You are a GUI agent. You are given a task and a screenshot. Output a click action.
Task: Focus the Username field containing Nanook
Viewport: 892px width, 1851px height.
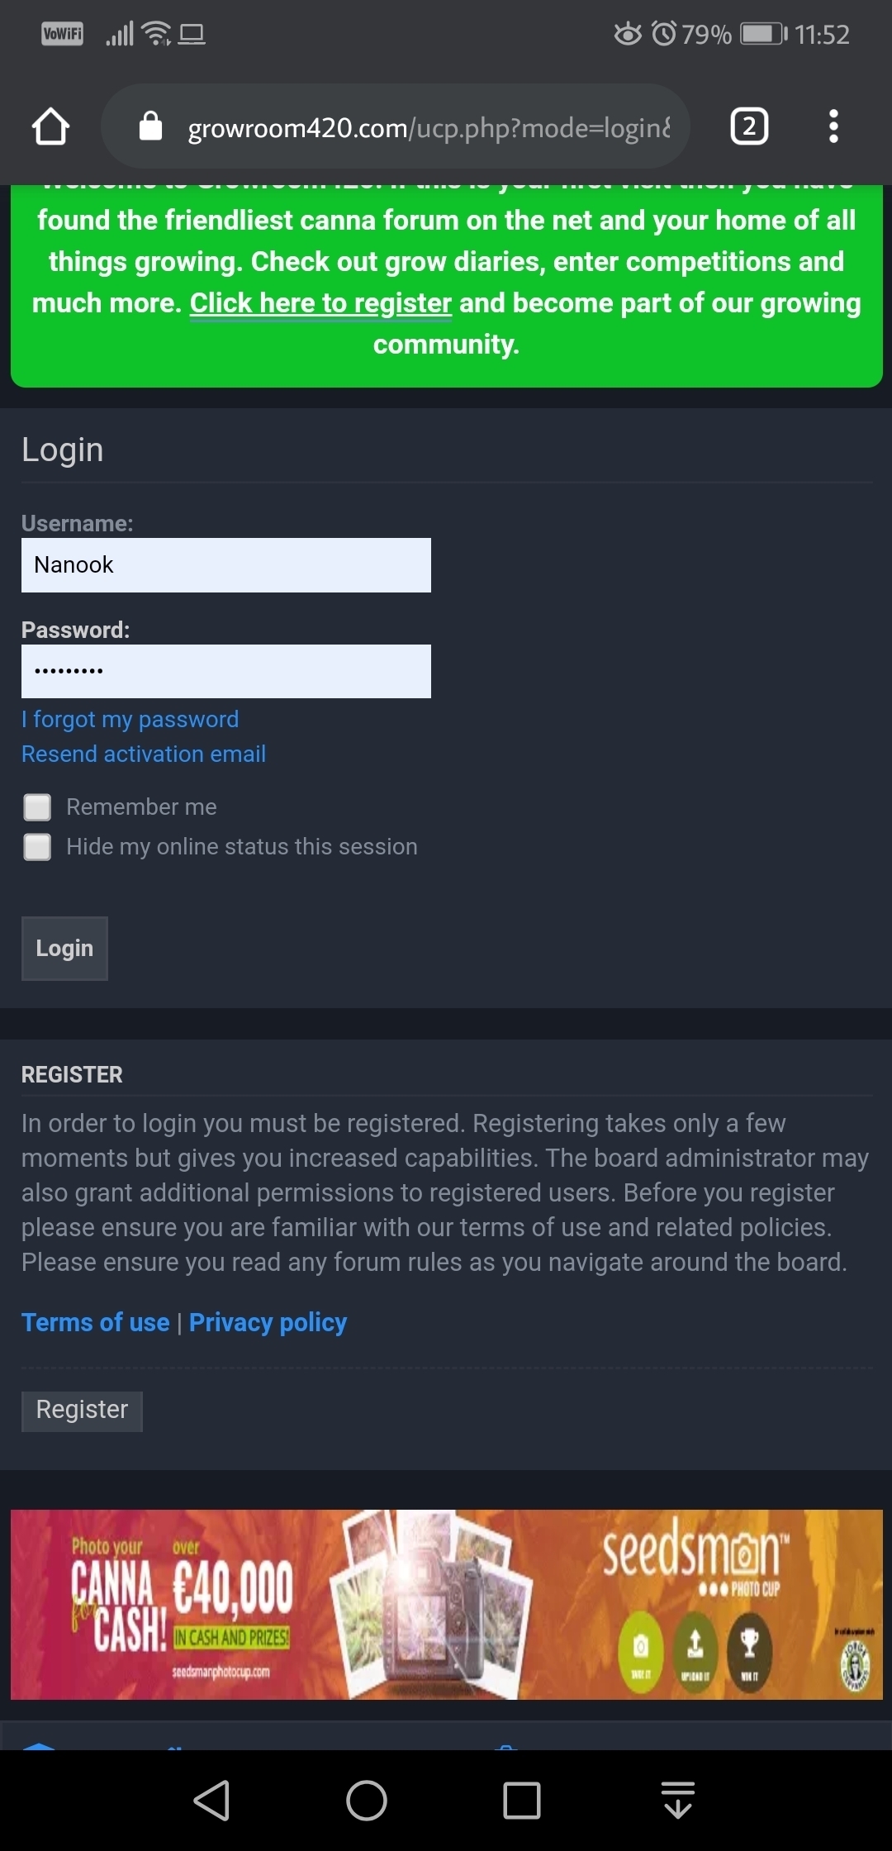pyautogui.click(x=226, y=565)
